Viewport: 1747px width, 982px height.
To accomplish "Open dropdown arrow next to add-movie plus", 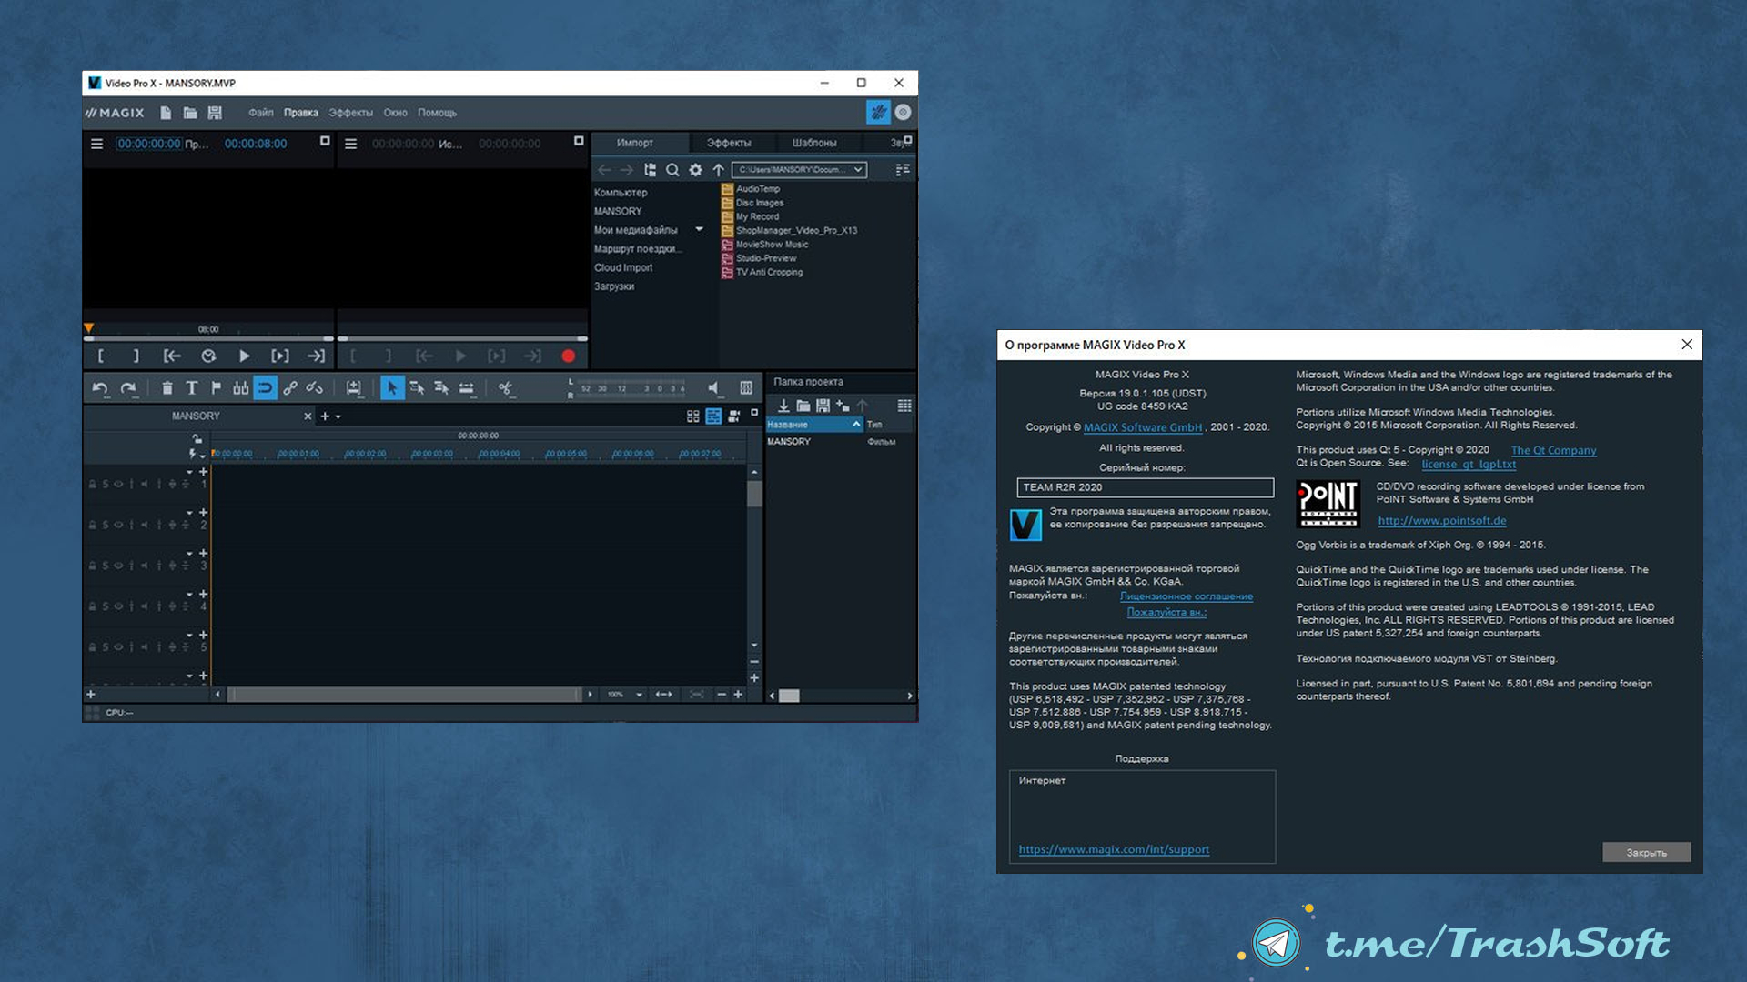I will tap(338, 416).
